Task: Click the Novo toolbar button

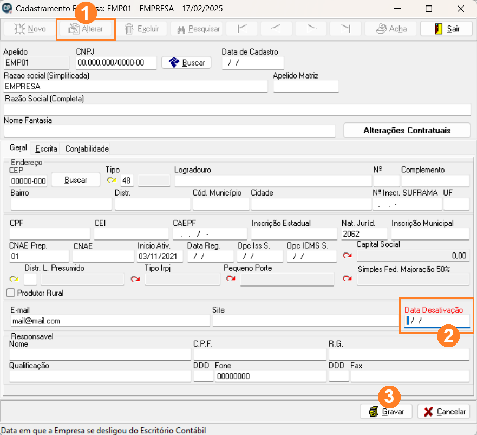Action: [30, 29]
